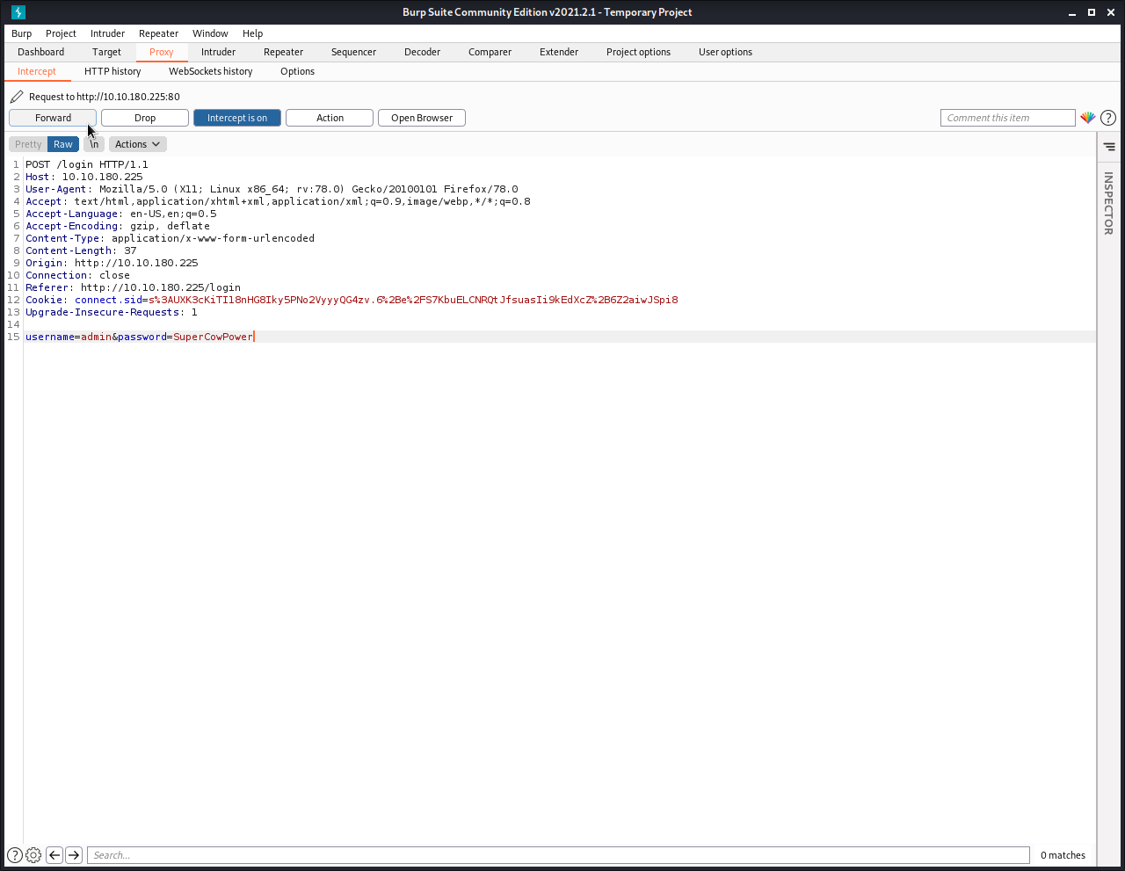The height and width of the screenshot is (871, 1125).
Task: Toggle the Intercept is on button
Action: pos(237,118)
